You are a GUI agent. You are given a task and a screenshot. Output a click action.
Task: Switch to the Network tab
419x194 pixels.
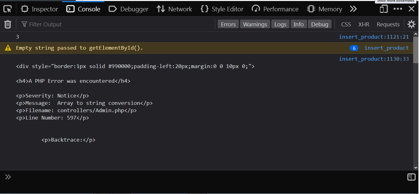(174, 9)
